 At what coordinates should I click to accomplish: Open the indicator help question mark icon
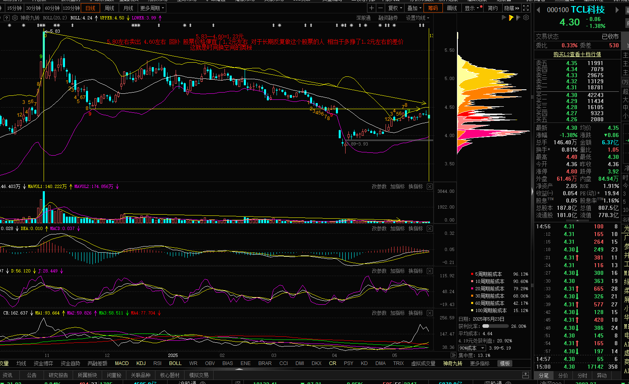click(7, 18)
